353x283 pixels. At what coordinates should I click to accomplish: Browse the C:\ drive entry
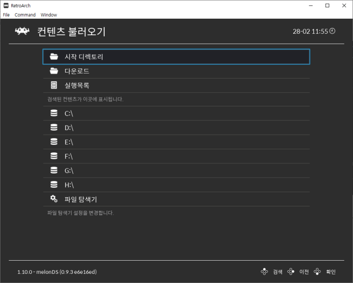[176, 113]
